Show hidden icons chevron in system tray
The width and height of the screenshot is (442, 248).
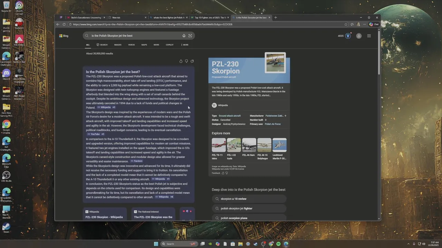[409, 244]
